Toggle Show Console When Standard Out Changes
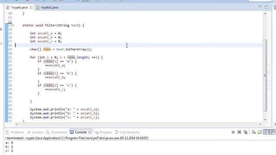Image resolution: width=276 pixels, height=155 pixels. pyautogui.click(x=266, y=132)
